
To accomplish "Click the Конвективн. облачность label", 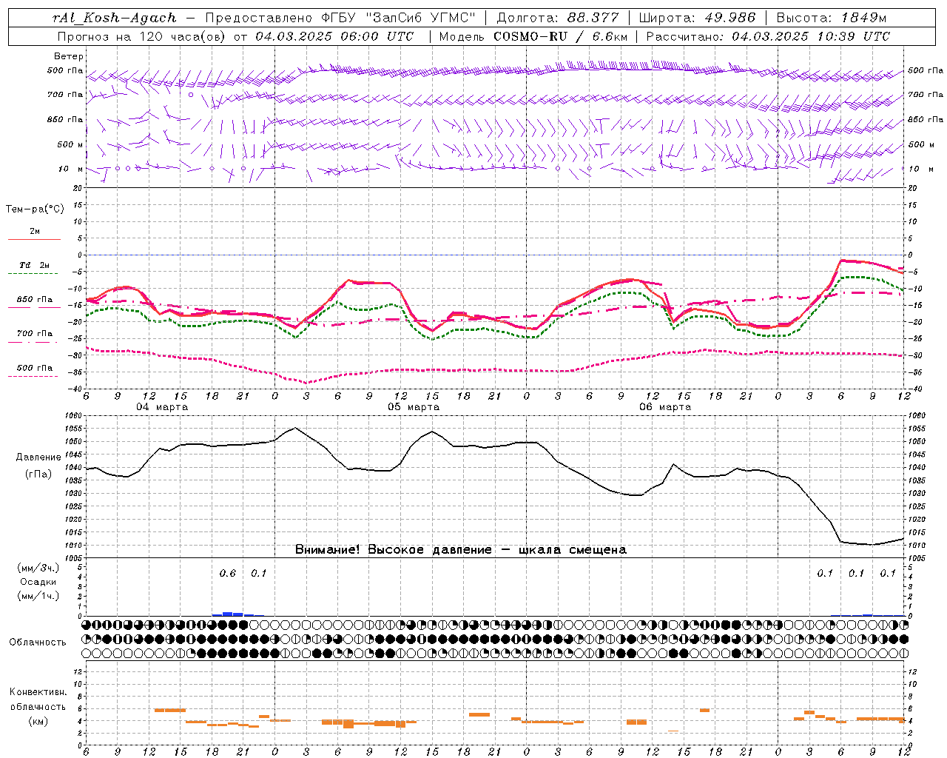I will click(38, 700).
